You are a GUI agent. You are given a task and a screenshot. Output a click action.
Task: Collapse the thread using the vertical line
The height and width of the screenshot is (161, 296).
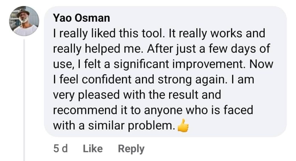(x=24, y=98)
